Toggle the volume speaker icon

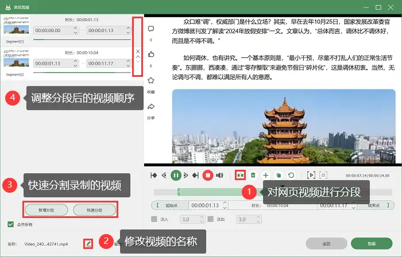point(219,176)
